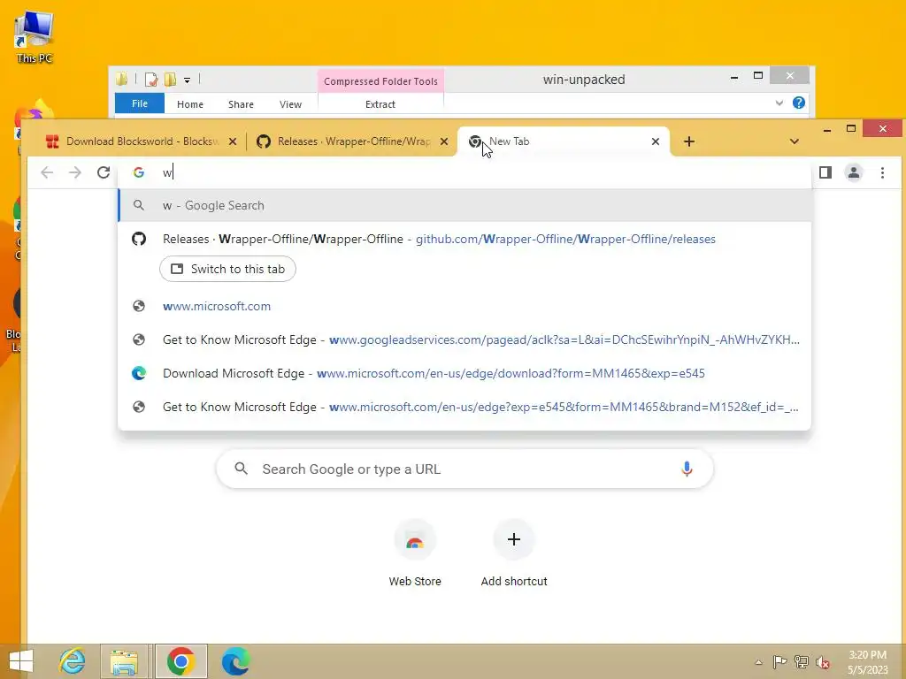Click Compressed Folder Tools header

pos(380,81)
